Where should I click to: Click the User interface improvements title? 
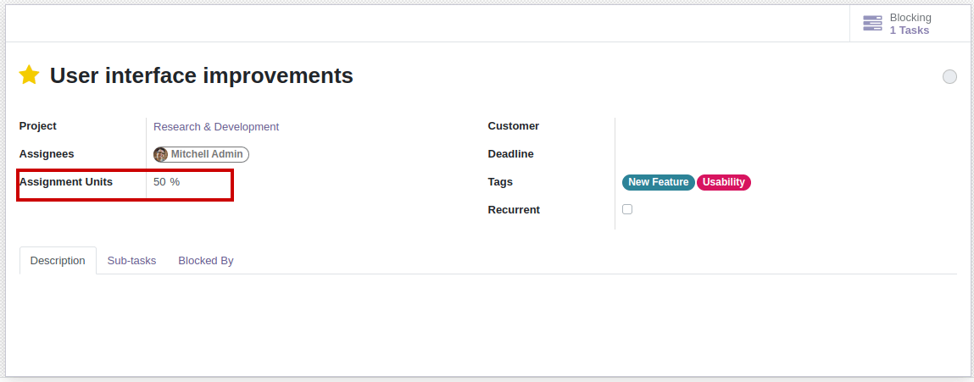(x=201, y=75)
